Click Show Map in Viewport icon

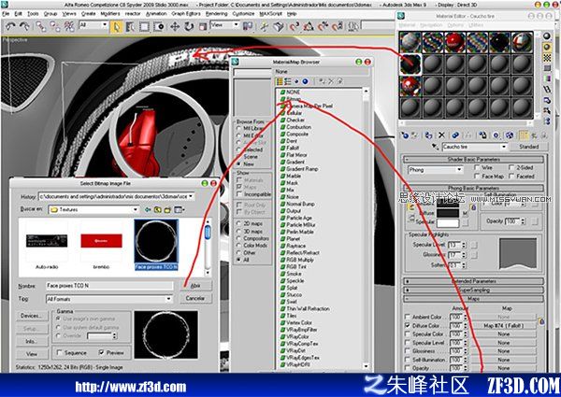point(510,135)
